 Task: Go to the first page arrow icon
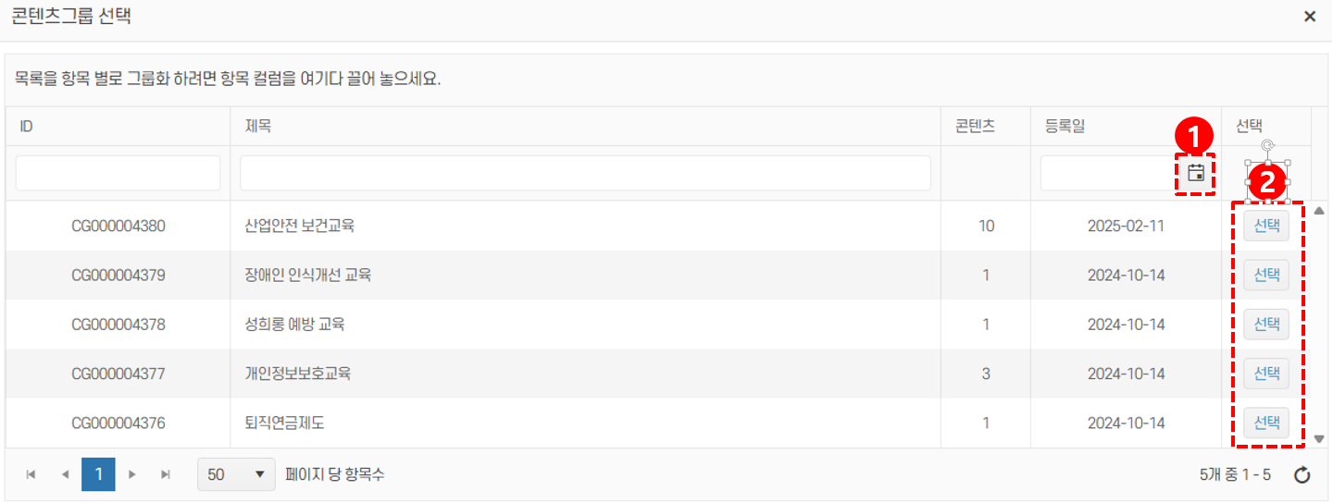31,475
